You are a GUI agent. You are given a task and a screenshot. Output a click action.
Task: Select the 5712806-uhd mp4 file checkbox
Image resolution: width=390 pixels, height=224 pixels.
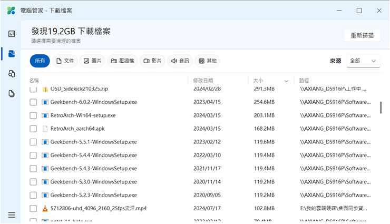(x=33, y=208)
